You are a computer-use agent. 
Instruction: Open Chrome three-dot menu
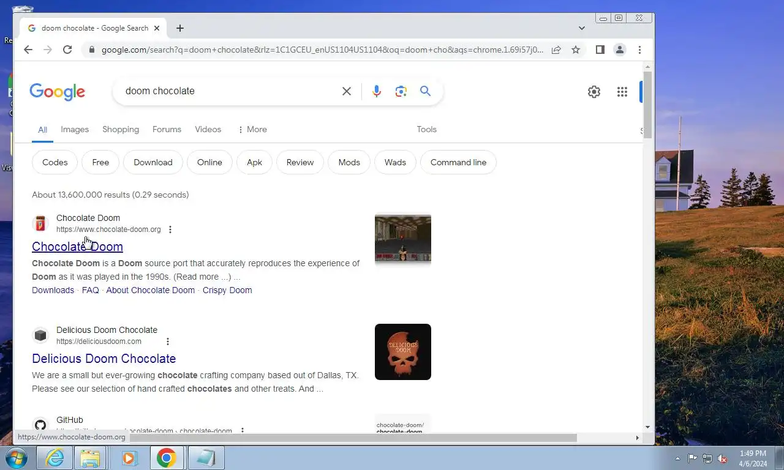(639, 50)
